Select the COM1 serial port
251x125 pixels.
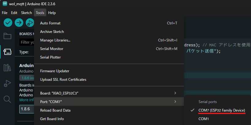tap(218, 119)
